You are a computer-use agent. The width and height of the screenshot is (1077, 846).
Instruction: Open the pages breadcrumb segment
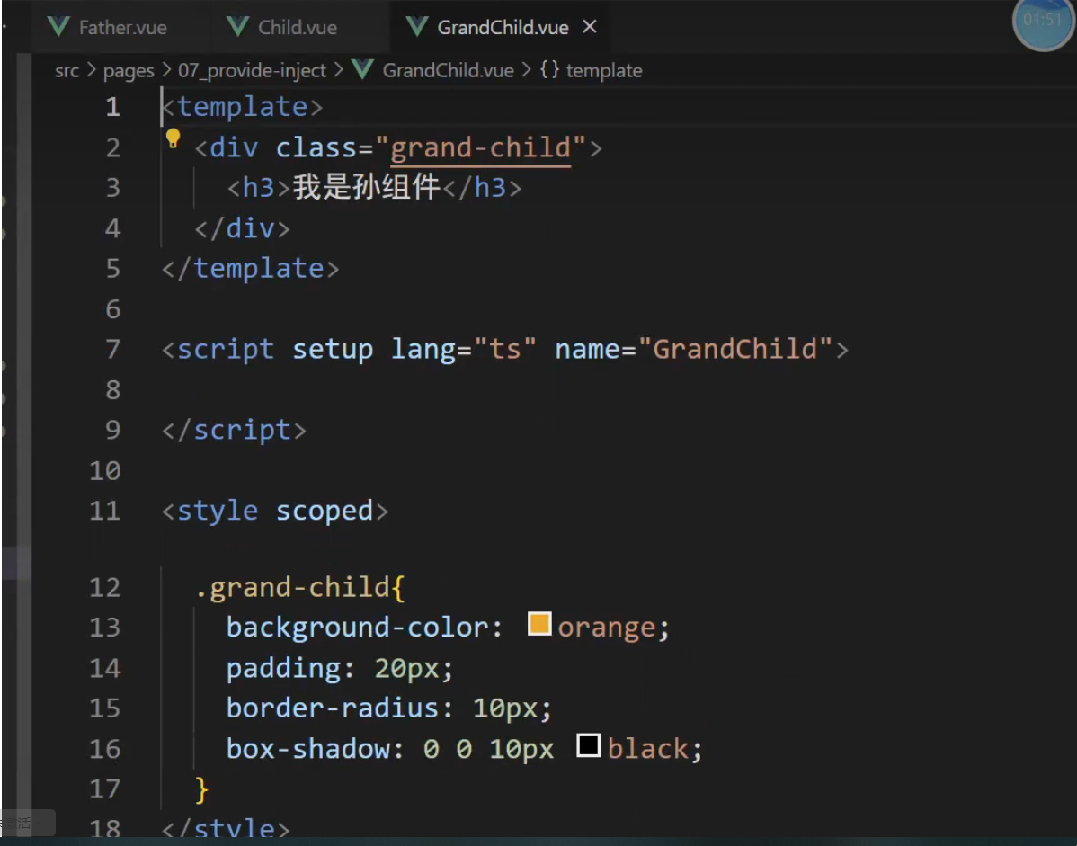pos(129,71)
